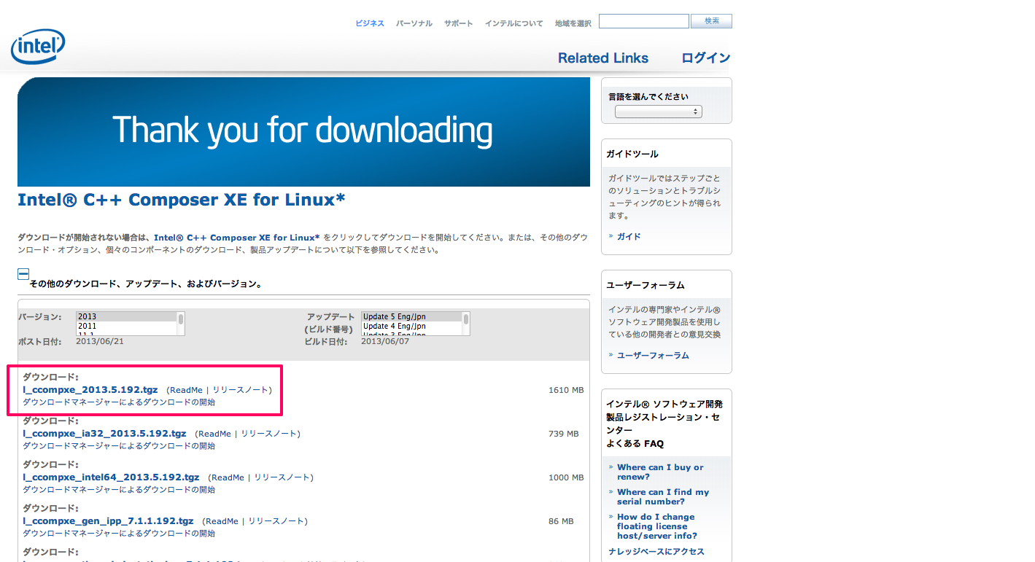Viewport: 1035px width, 562px height.
Task: Click the Intel® C++ Composer XE for Linux* paragraph link
Action: point(236,238)
